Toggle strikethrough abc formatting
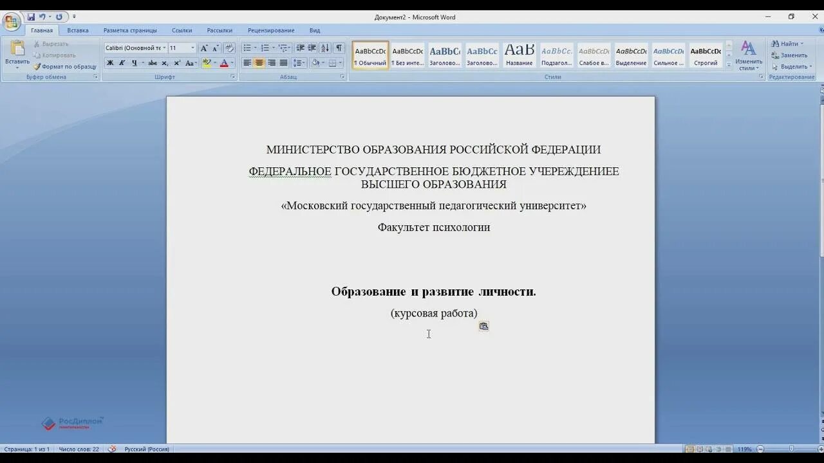Image resolution: width=824 pixels, height=463 pixels. point(153,63)
